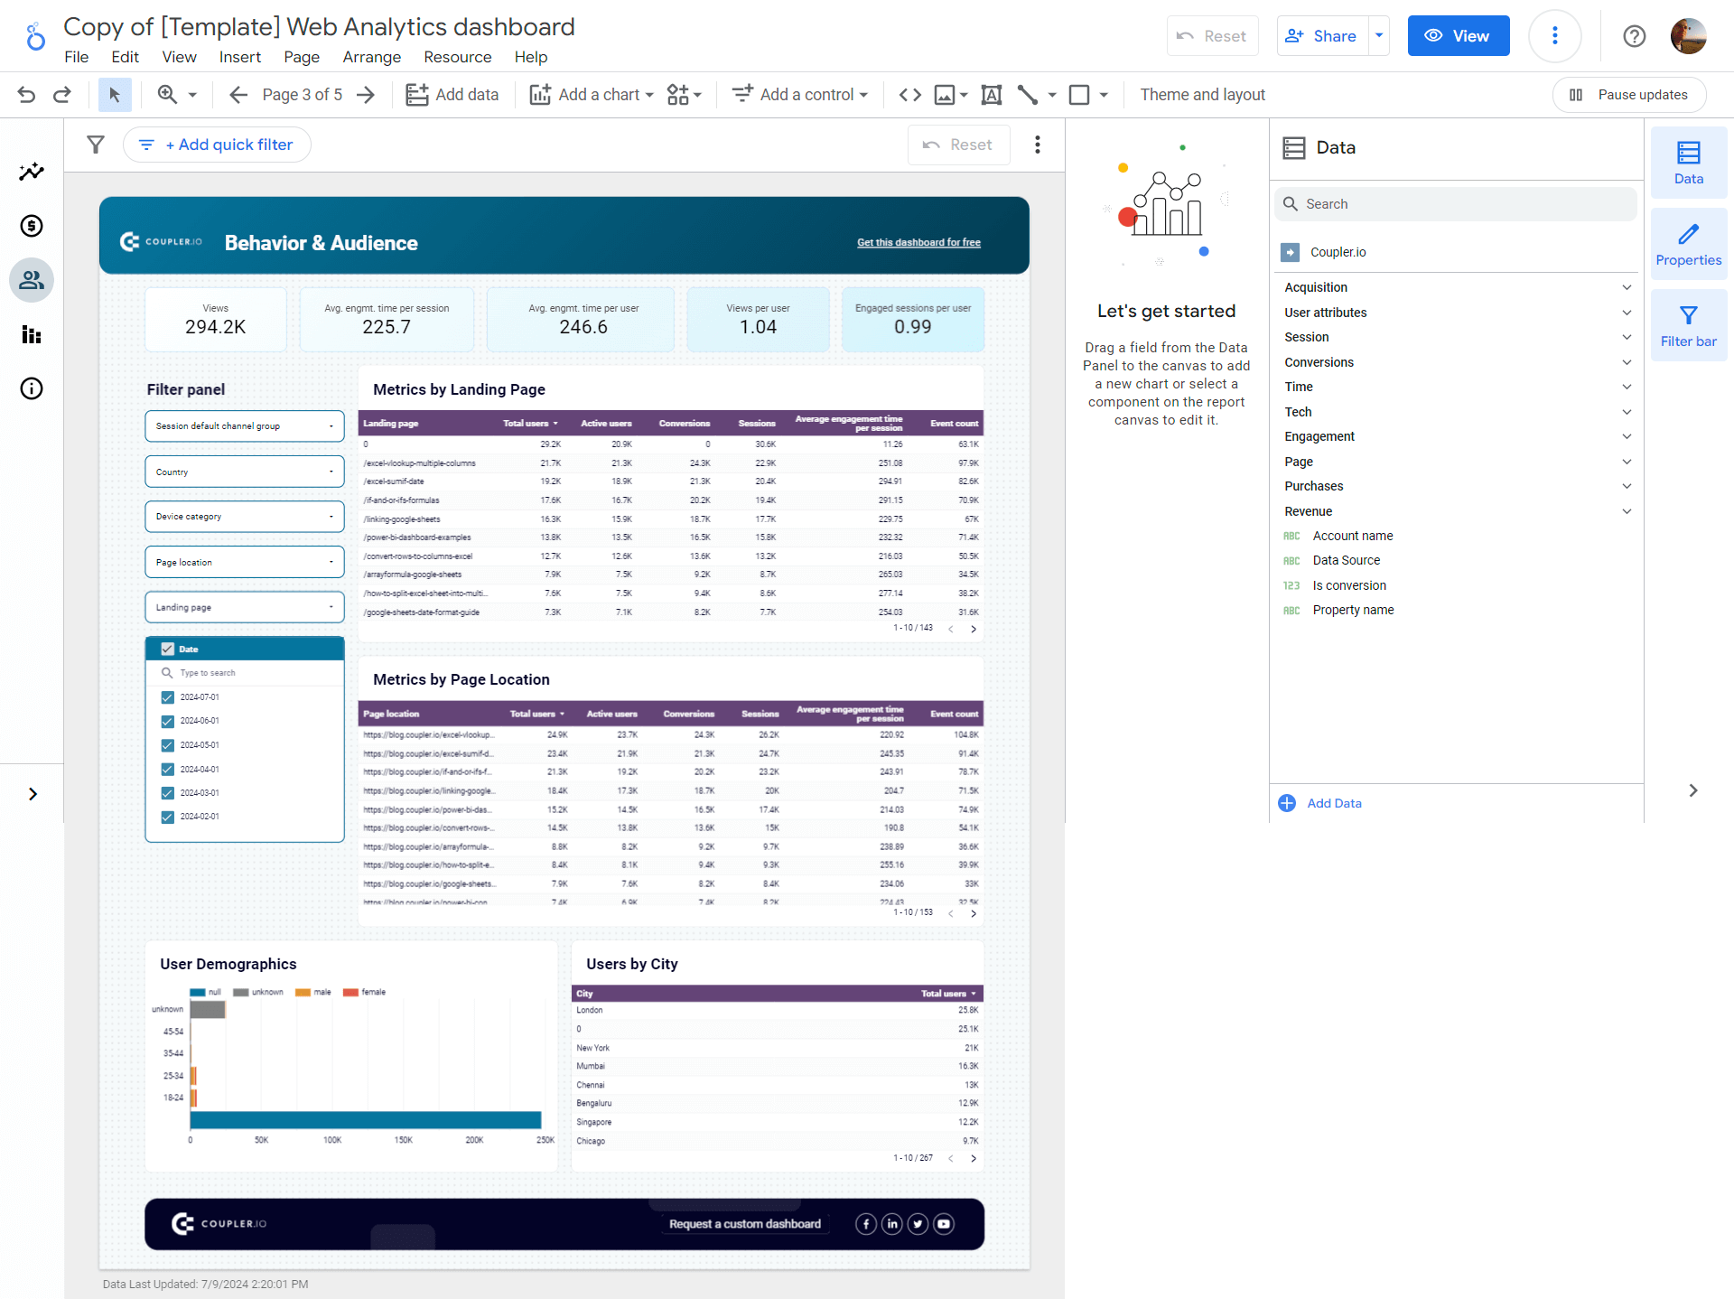Click the YouTube icon in footer
Screen dimensions: 1734x1299
click(944, 1224)
